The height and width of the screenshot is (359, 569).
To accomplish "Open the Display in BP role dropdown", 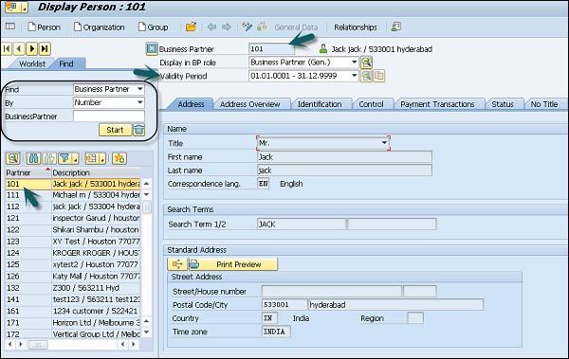I will tap(354, 63).
